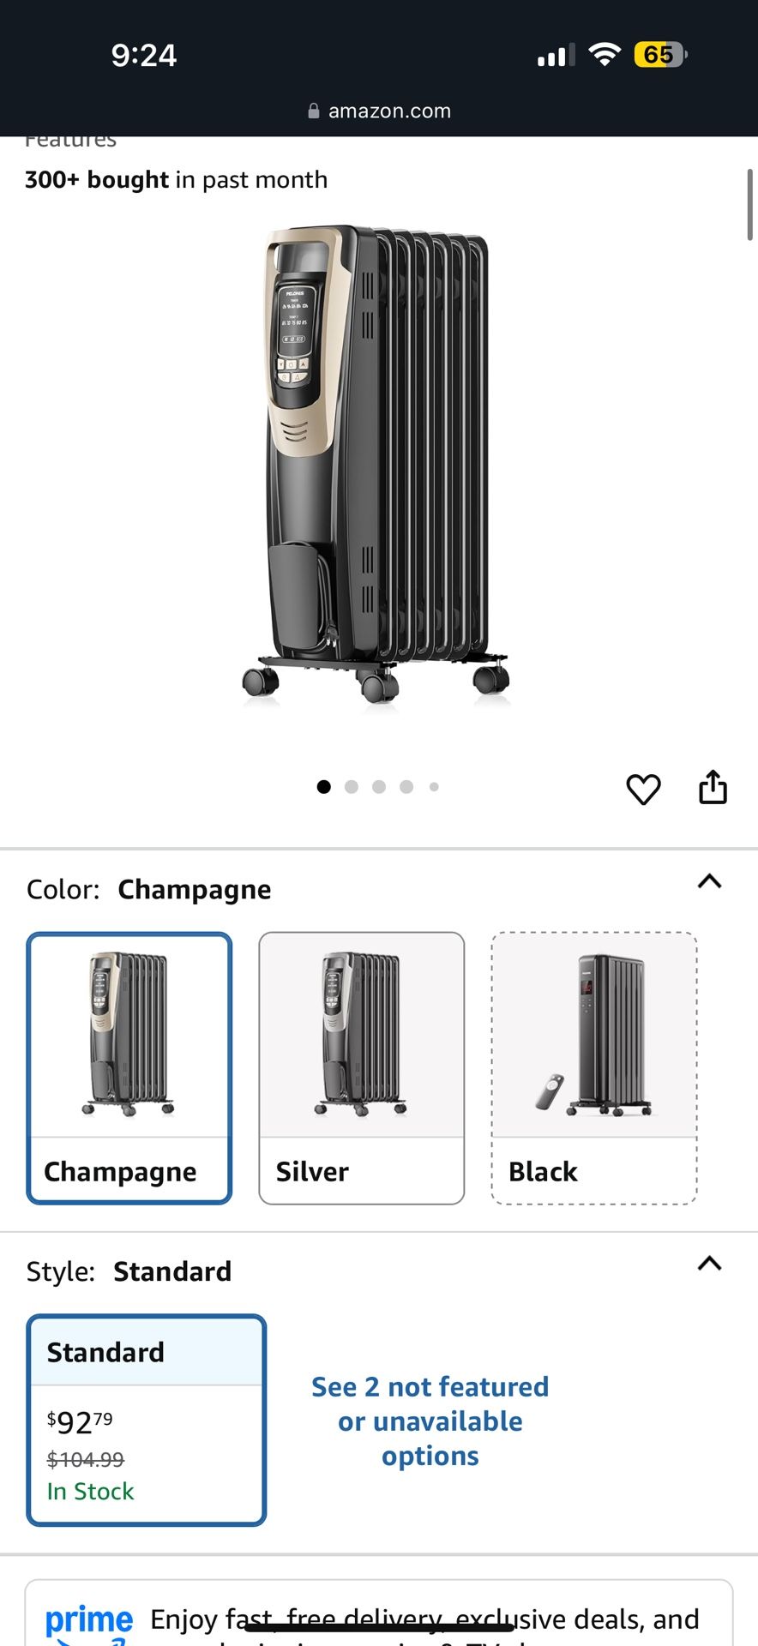This screenshot has width=758, height=1646.
Task: Tap the page scrollbar on right edge
Action: (749, 206)
